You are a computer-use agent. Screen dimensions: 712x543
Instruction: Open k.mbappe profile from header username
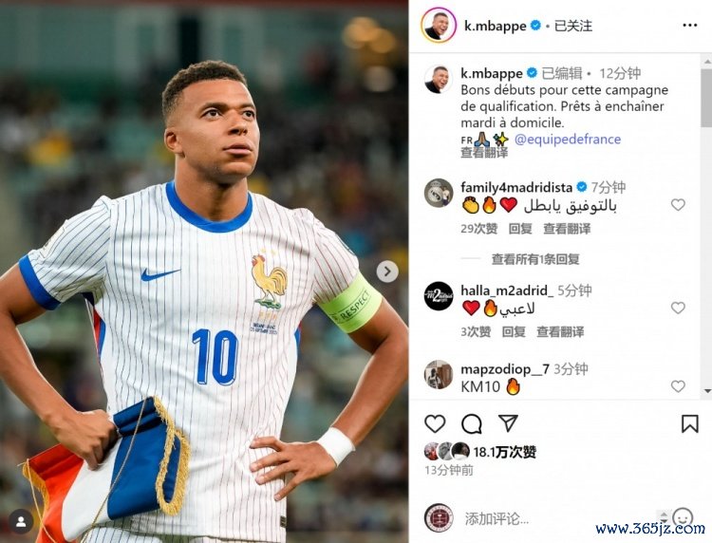tap(495, 26)
